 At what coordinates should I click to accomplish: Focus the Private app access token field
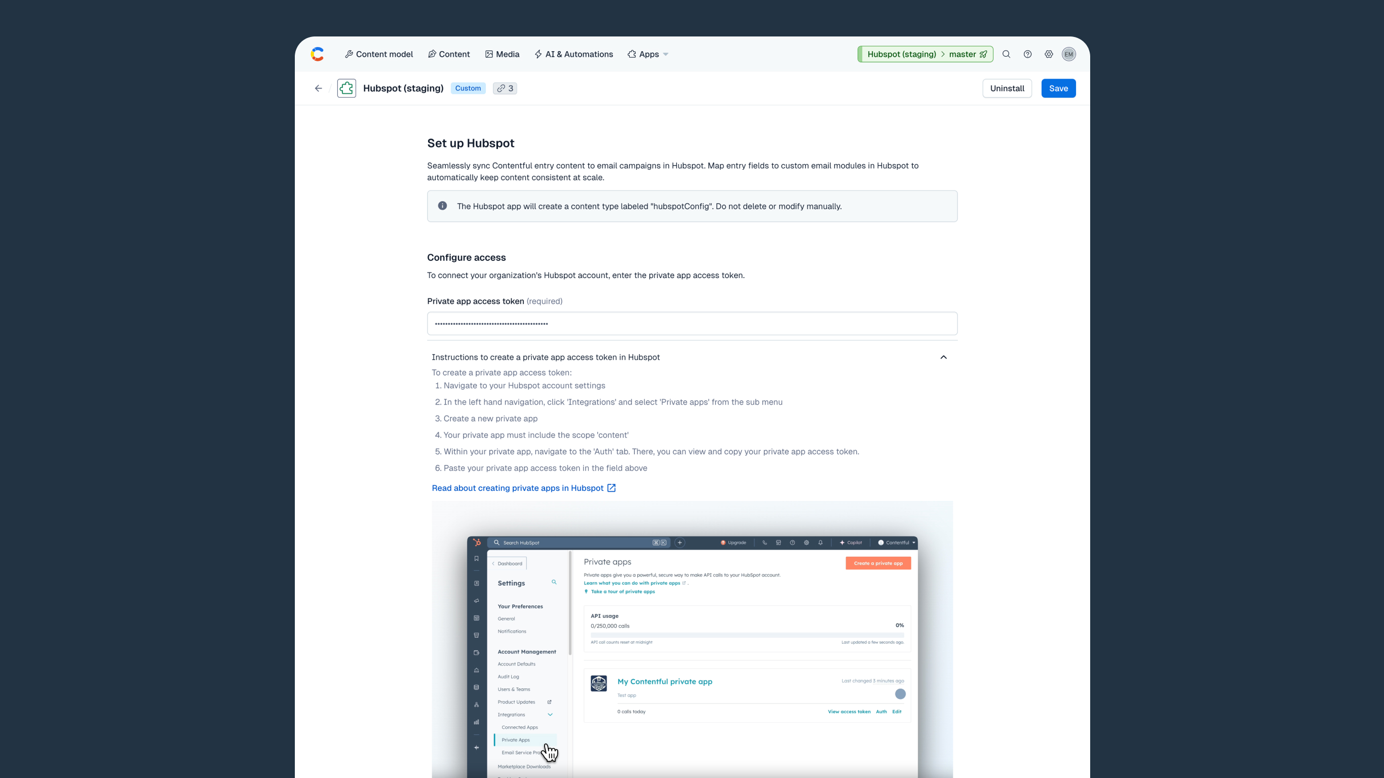(x=692, y=324)
